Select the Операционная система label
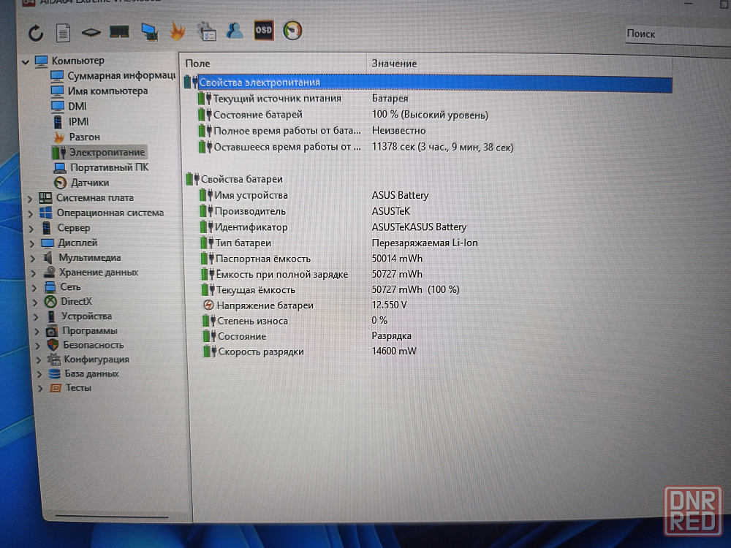Screen dimensions: 731x548 coord(110,213)
